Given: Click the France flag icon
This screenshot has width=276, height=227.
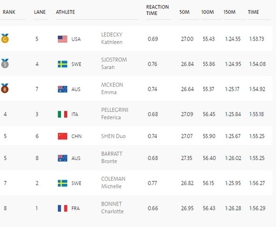Looking at the screenshot, I should coord(62,208).
